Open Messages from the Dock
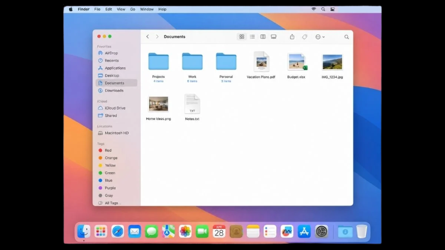Screen dimensions: 445x250 coord(151,232)
